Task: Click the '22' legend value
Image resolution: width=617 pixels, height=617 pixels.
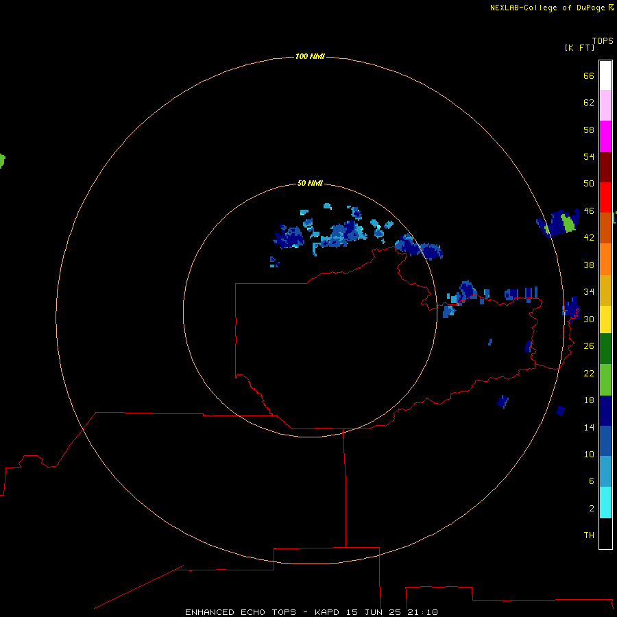Action: coord(589,374)
